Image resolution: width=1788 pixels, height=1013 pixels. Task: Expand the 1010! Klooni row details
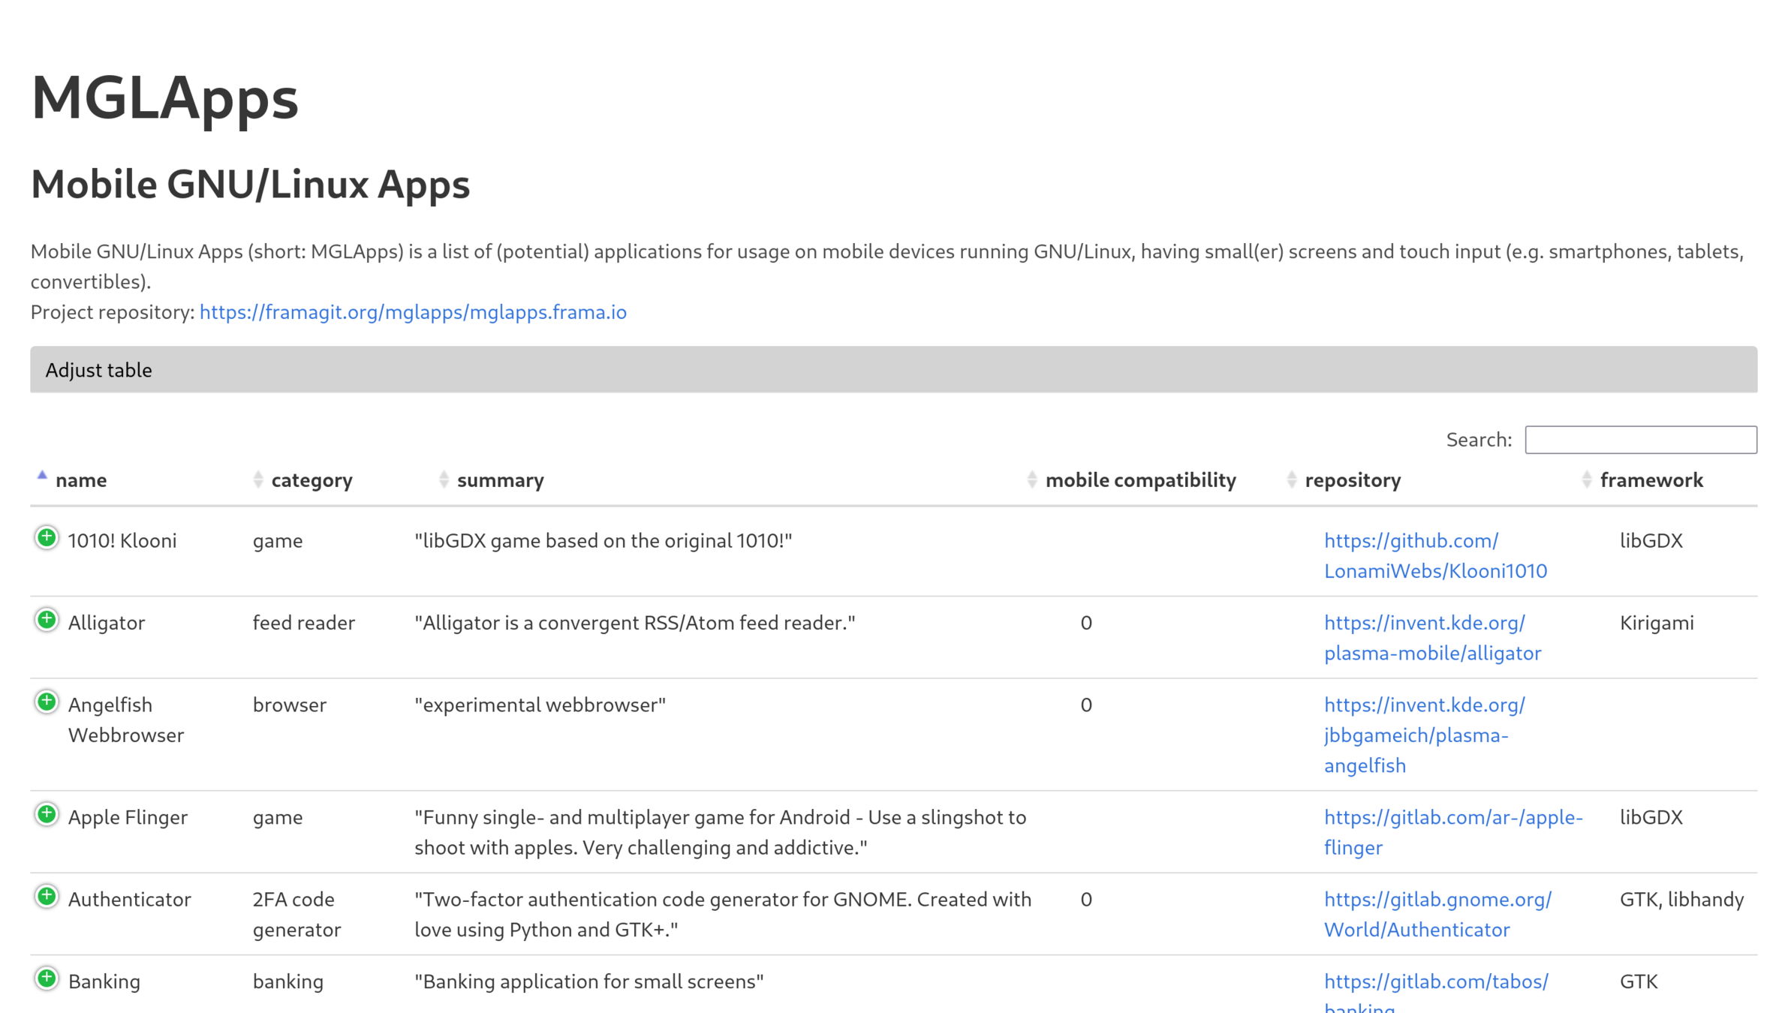(47, 538)
